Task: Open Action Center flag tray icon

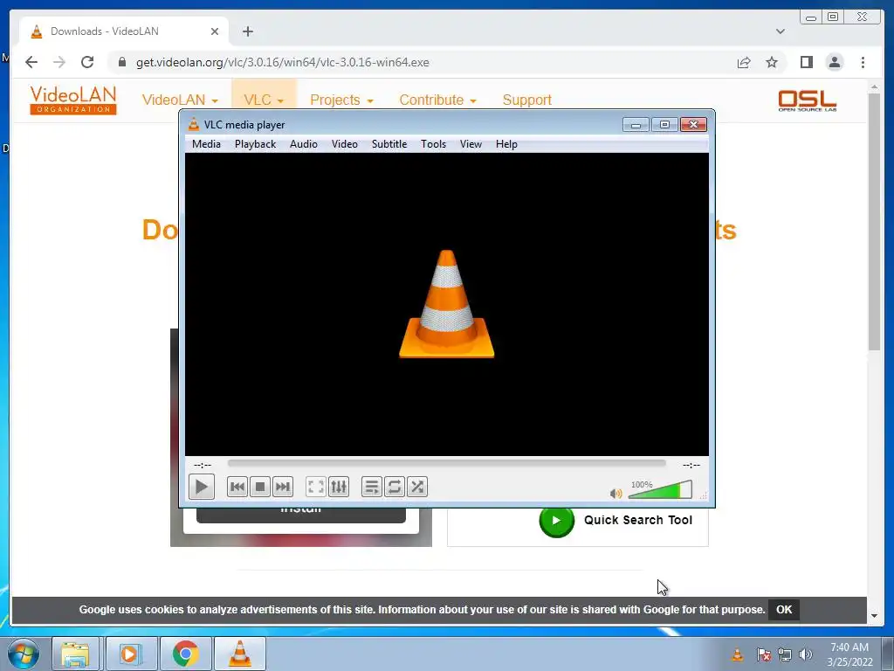Action: click(763, 654)
